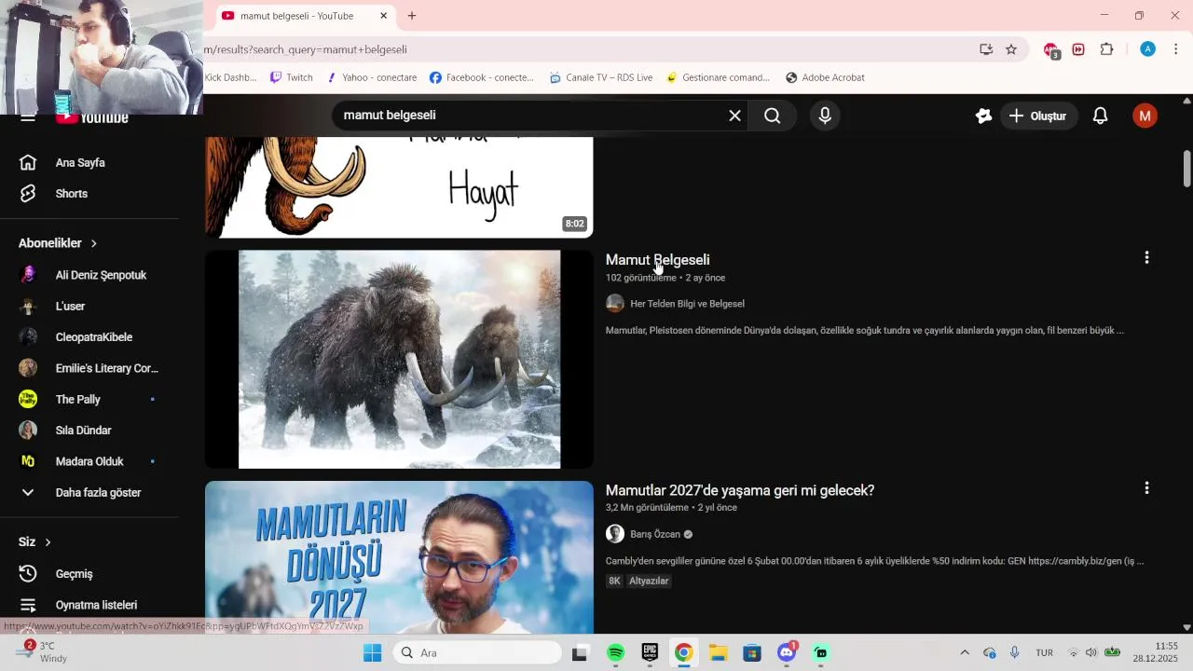Open the Windows Start menu
This screenshot has height=671, width=1193.
click(x=372, y=652)
